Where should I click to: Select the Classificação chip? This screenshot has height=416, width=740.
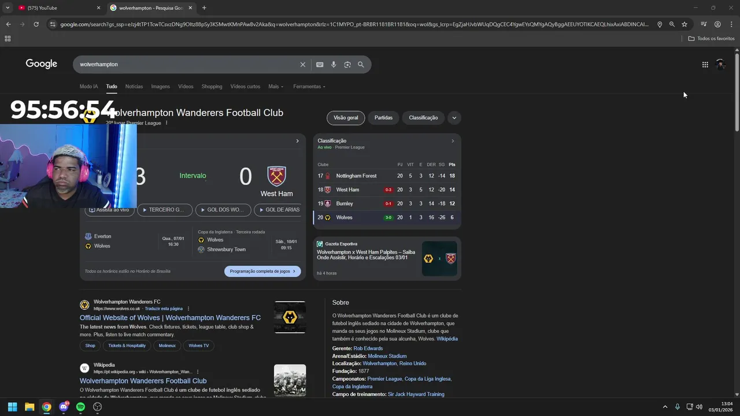point(423,118)
